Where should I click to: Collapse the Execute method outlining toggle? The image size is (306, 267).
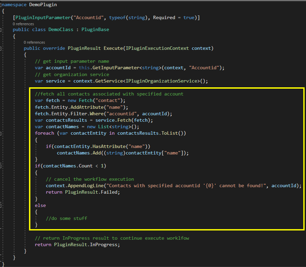(1, 49)
